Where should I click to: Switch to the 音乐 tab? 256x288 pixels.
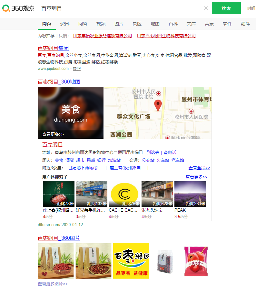point(209,24)
